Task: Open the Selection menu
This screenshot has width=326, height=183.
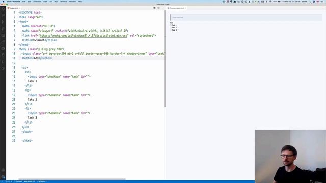Action: (x=37, y=2)
